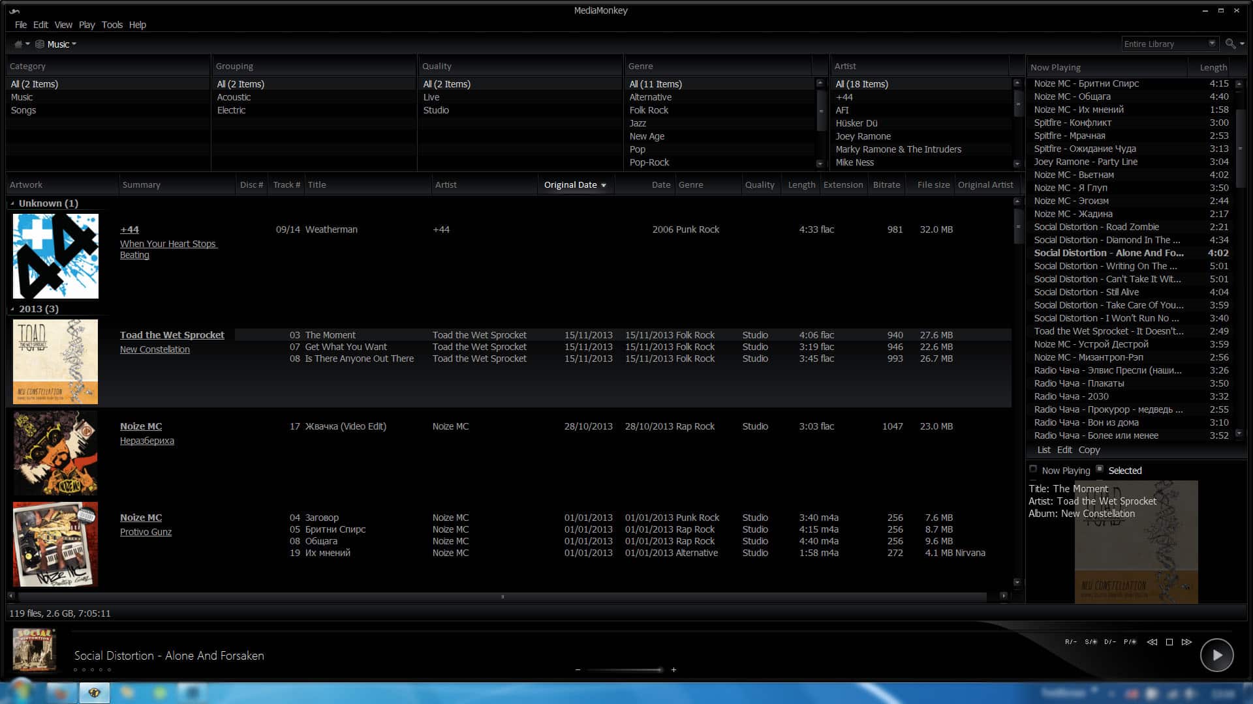Click the track rating stars dots
Image resolution: width=1253 pixels, height=704 pixels.
click(92, 670)
